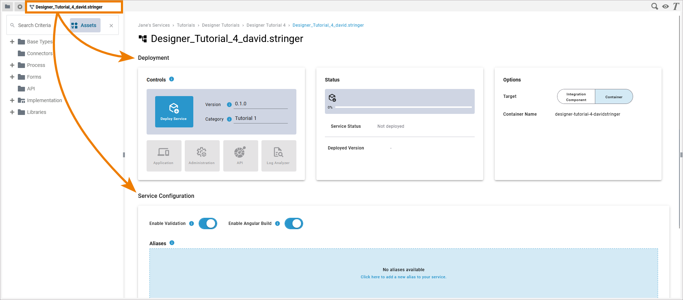Click the Aliases info icon

point(172,243)
